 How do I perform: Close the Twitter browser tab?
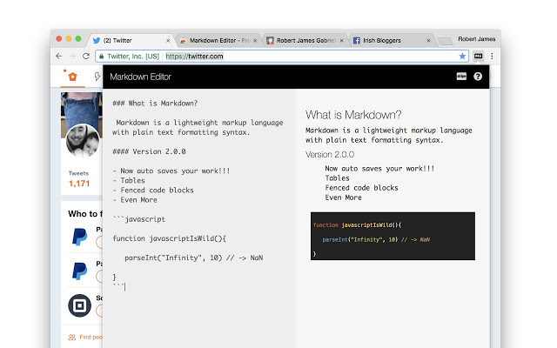168,40
